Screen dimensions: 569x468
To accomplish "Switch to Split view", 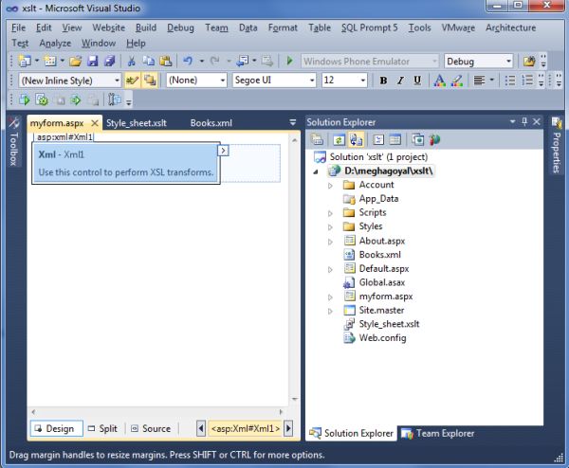I will pyautogui.click(x=103, y=428).
